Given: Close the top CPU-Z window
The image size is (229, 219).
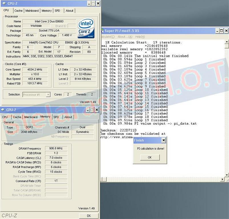Looking at the screenshot, I should point(98,3).
